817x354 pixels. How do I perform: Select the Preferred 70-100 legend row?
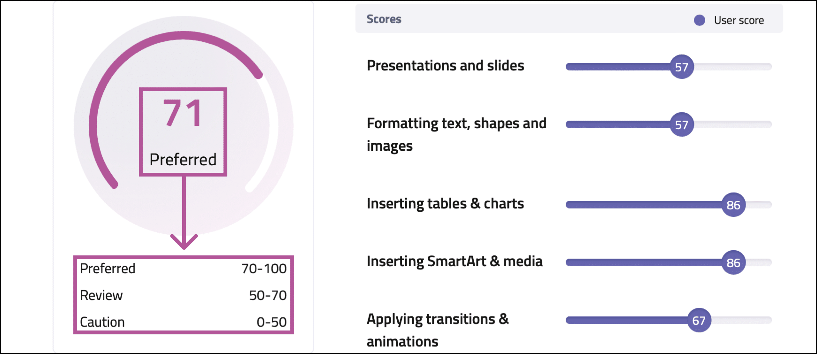point(183,269)
